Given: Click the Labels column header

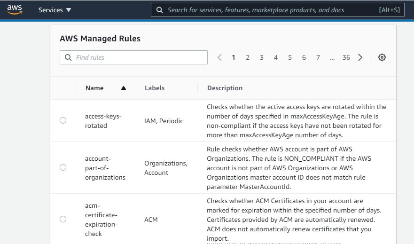Looking at the screenshot, I should pos(155,88).
